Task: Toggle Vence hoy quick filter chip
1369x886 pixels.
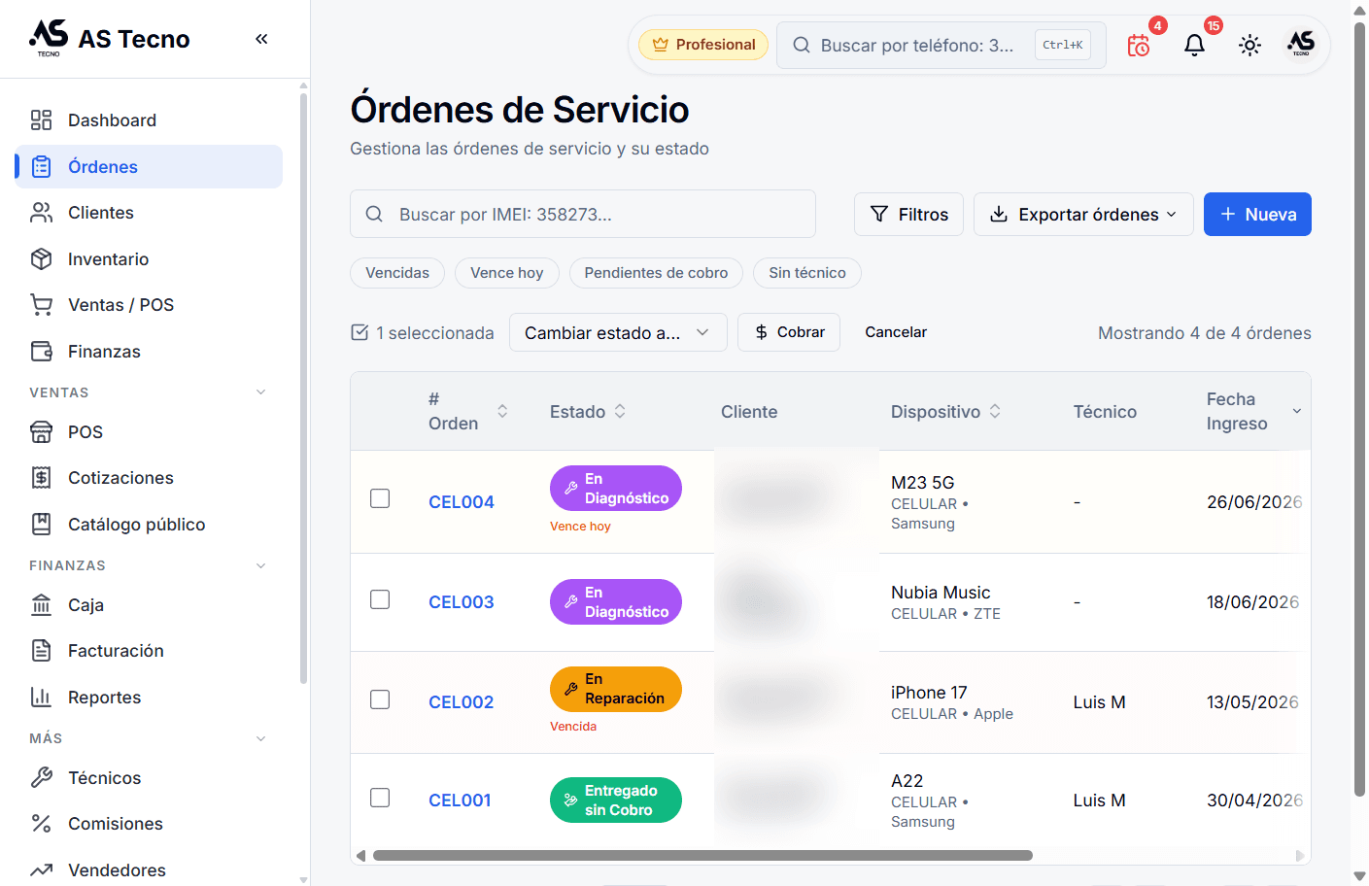Action: [x=507, y=273]
